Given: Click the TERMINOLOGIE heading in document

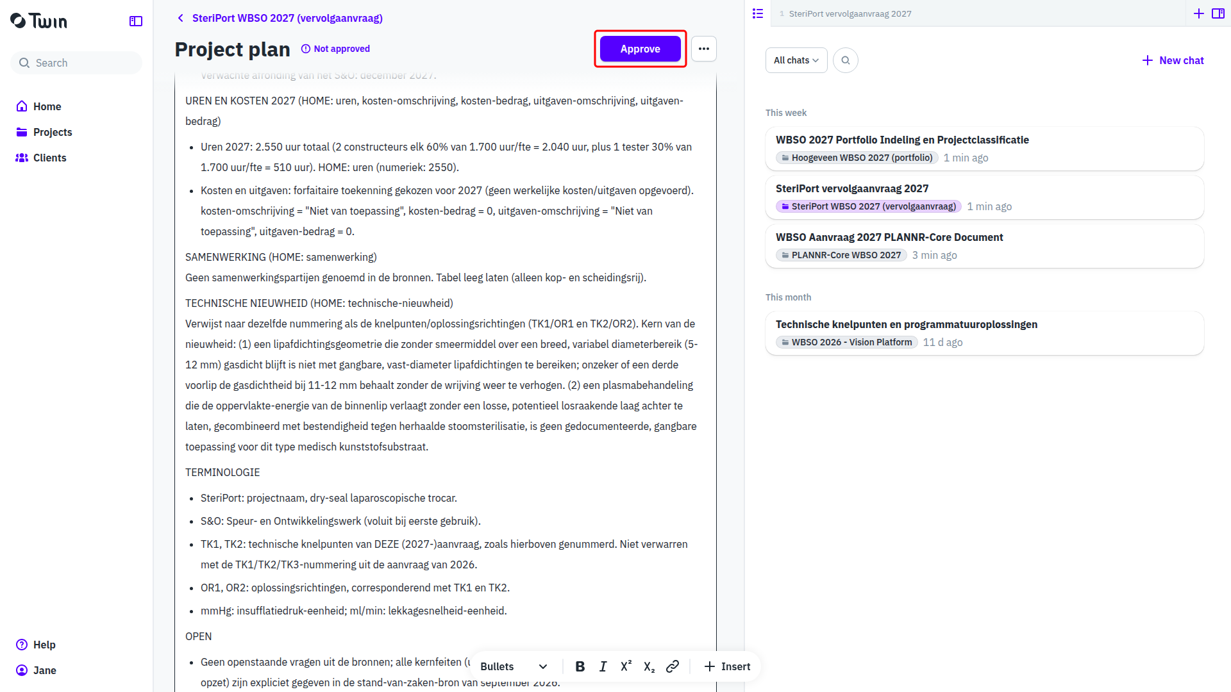Looking at the screenshot, I should click(x=222, y=472).
